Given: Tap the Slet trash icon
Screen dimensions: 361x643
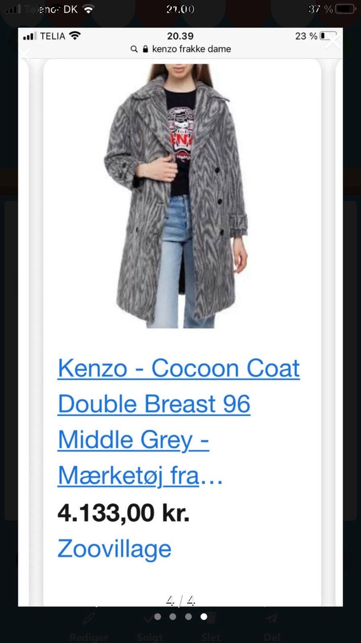Looking at the screenshot, I should (x=211, y=618).
